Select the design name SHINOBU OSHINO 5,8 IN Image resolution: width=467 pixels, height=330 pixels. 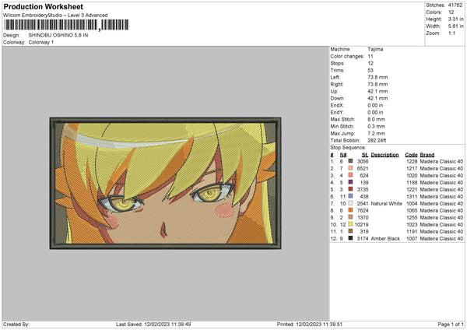coord(58,35)
